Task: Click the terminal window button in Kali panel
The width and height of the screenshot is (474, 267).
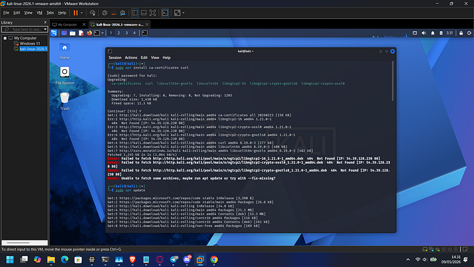Action: 144,33
